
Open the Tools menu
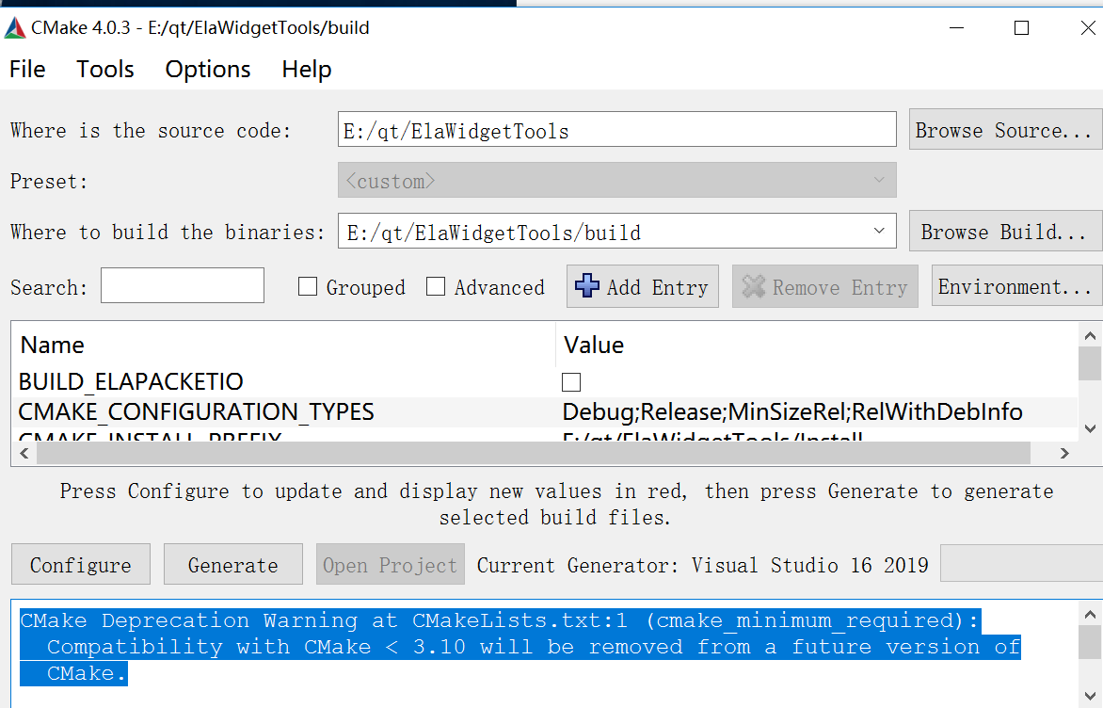(x=105, y=69)
